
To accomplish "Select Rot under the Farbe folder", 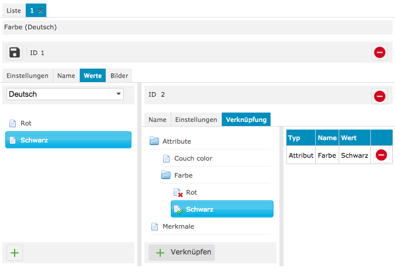I will click(x=191, y=192).
